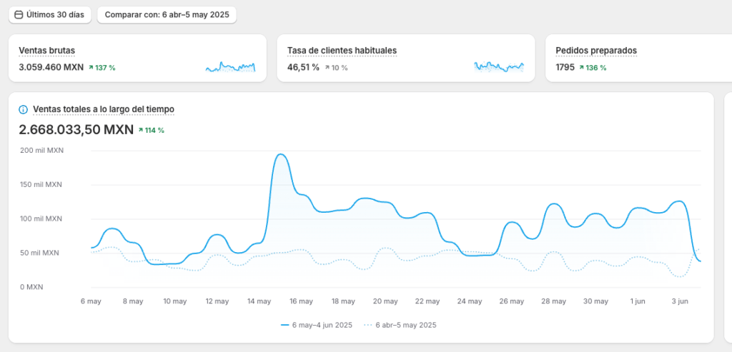Viewport: 732px width, 352px height.
Task: Click the gray arrow next to 10 %
Action: click(x=327, y=68)
